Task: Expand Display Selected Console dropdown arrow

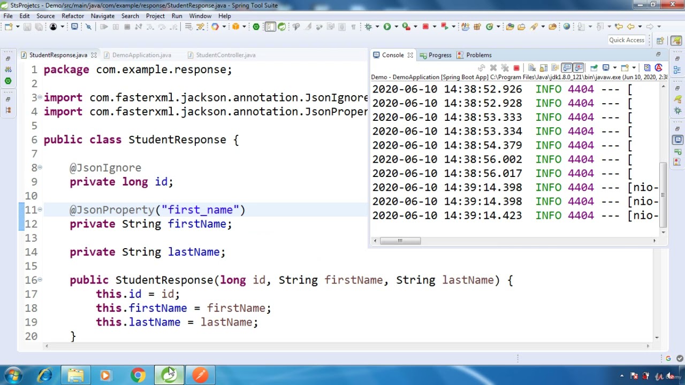Action: pos(615,68)
